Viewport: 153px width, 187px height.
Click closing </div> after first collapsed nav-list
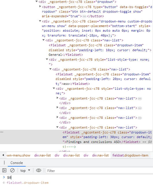(x=65, y=103)
